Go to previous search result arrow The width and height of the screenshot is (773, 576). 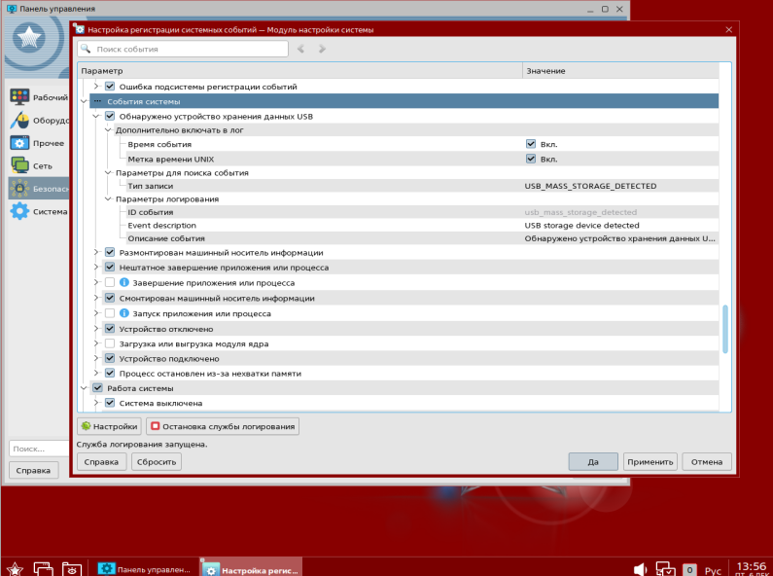pyautogui.click(x=300, y=49)
